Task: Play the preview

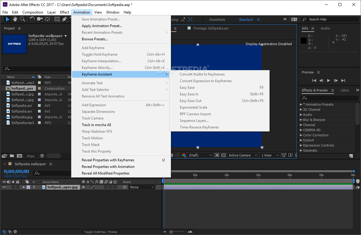Action: coord(328,80)
